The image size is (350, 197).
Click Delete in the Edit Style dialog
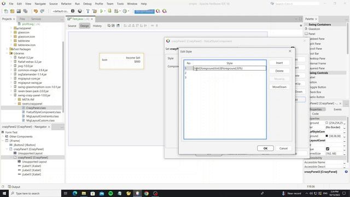pyautogui.click(x=279, y=71)
